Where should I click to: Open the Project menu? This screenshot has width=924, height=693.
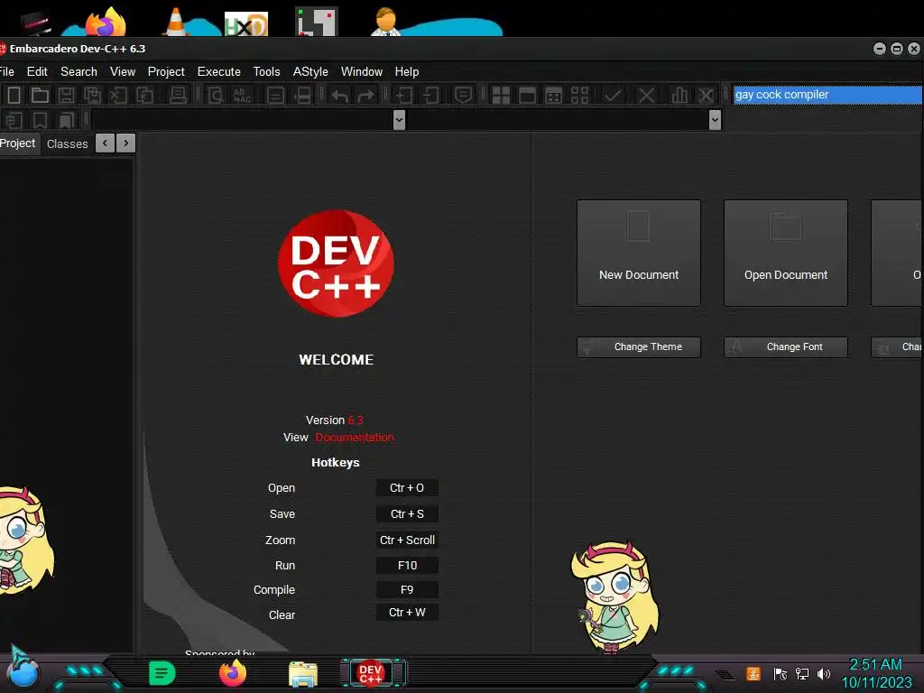click(x=166, y=71)
